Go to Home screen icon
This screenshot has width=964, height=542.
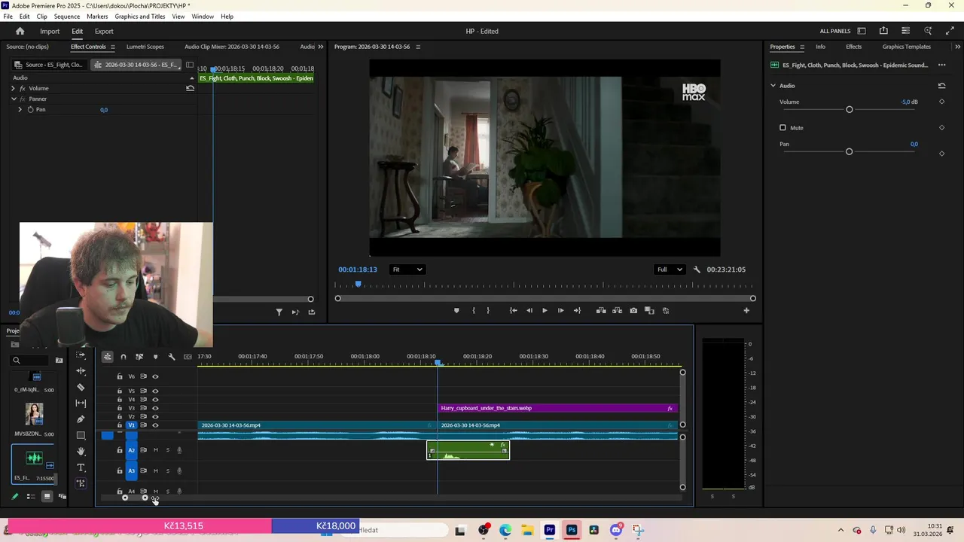point(20,31)
